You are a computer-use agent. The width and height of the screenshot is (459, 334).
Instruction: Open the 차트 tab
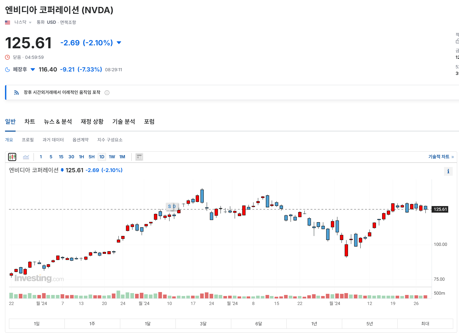30,122
